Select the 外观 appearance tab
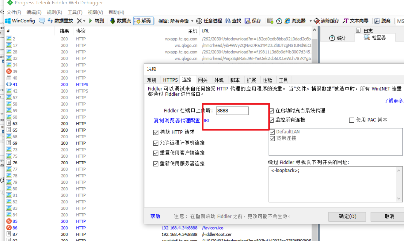404x241 pixels. click(x=219, y=80)
